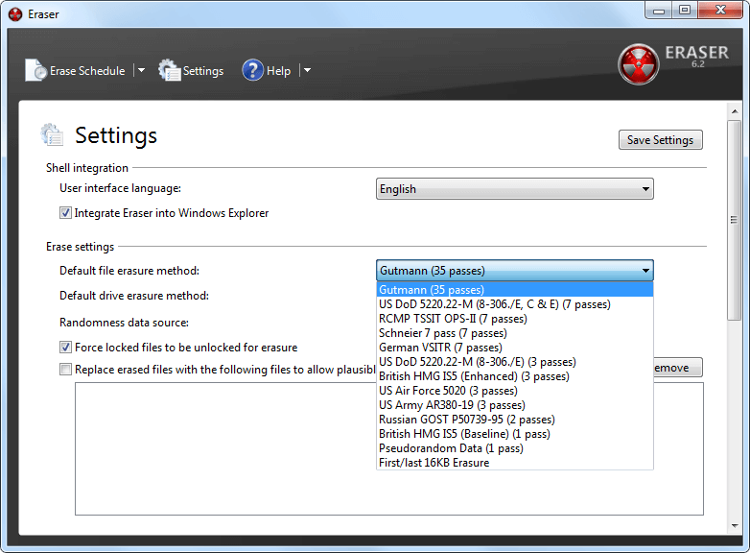
Task: Collapse the Default file erasure method dropdown
Action: pos(645,271)
